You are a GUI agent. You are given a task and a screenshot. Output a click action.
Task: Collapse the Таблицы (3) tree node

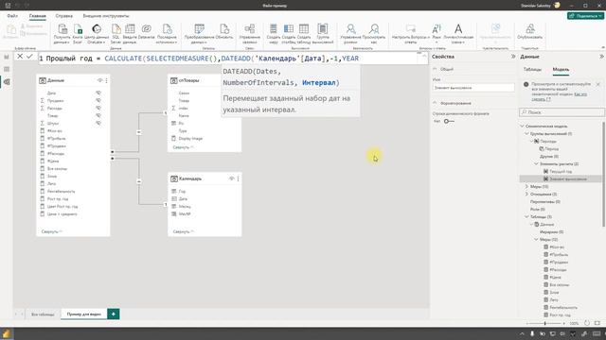point(526,216)
